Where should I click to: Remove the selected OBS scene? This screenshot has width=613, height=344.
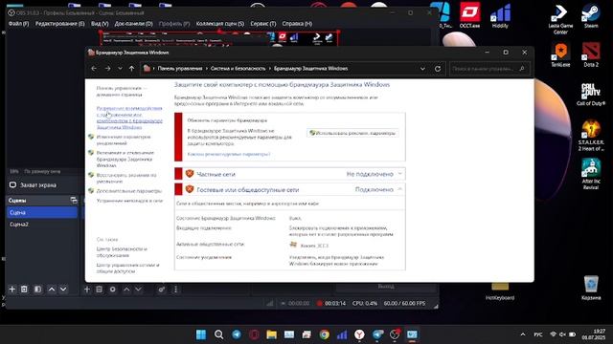click(x=24, y=290)
